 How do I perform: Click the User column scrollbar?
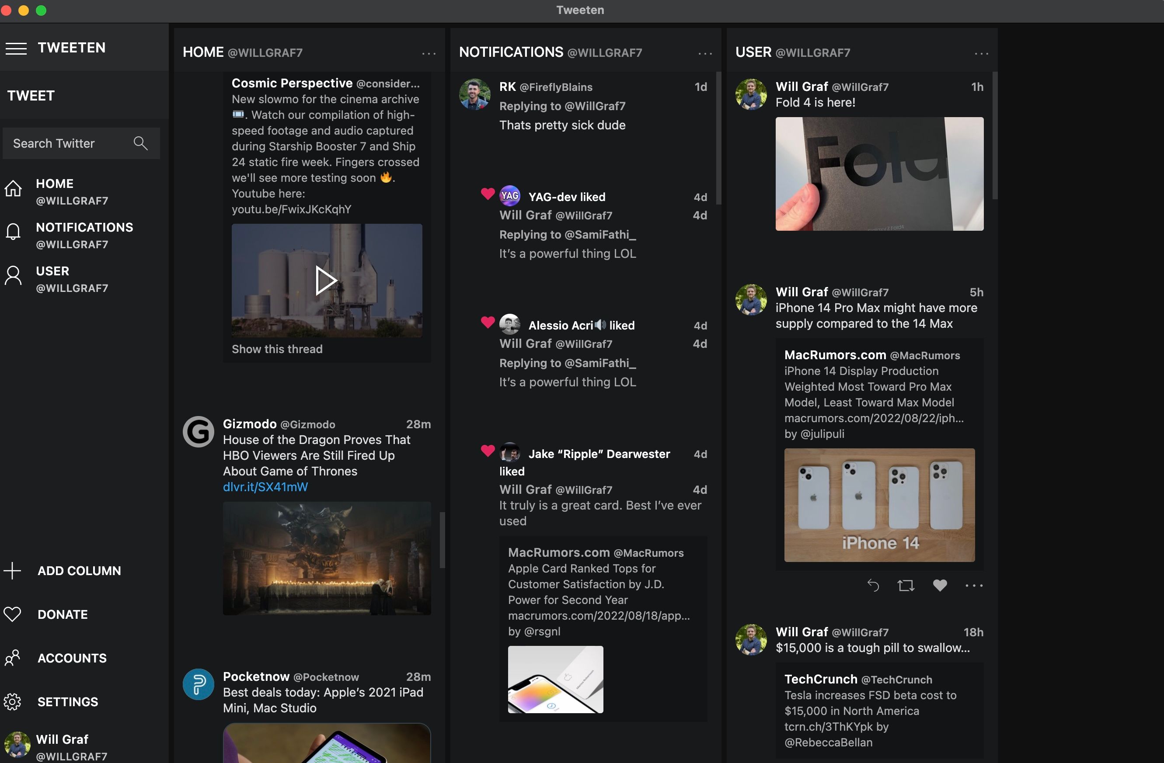click(x=995, y=135)
